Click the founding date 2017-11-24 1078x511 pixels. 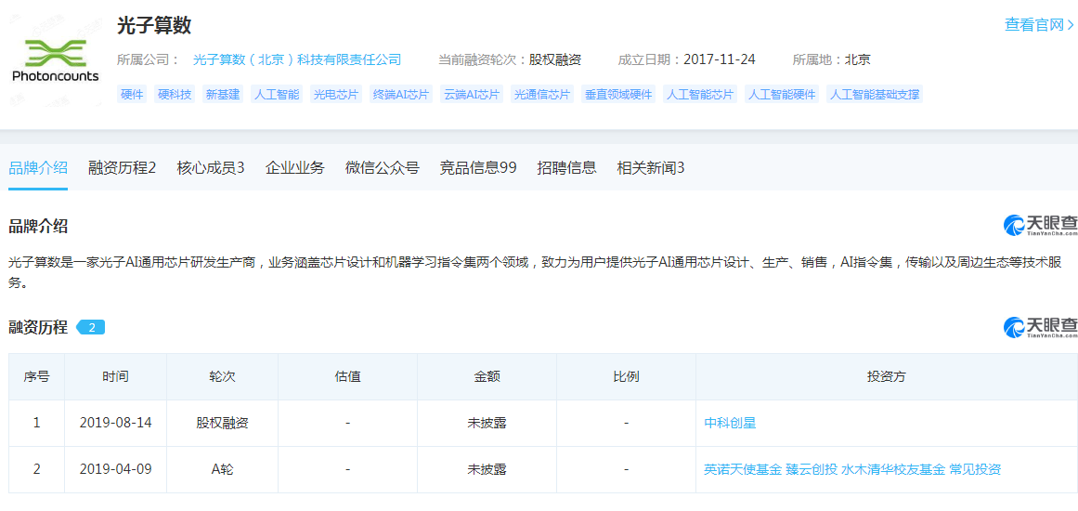[x=720, y=59]
